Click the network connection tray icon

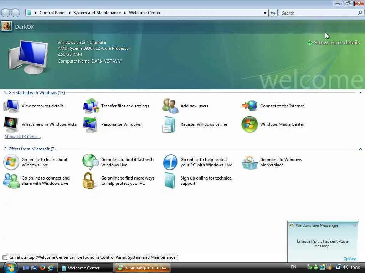(x=339, y=267)
